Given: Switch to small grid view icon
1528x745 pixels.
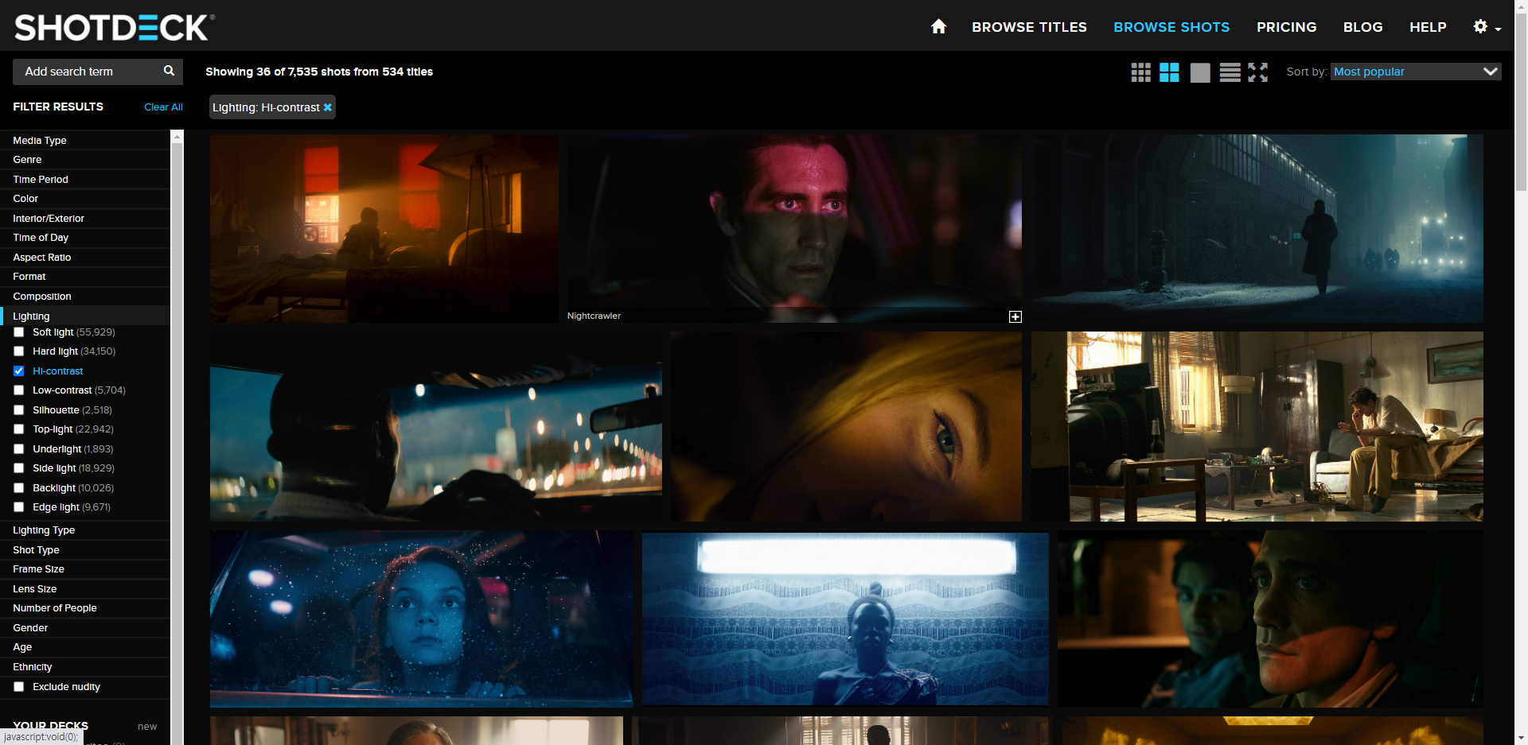Looking at the screenshot, I should (1140, 72).
